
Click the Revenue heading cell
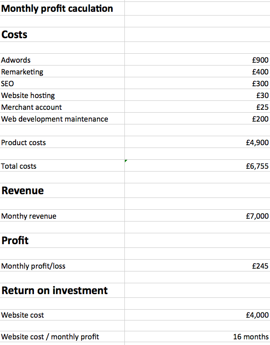point(62,190)
